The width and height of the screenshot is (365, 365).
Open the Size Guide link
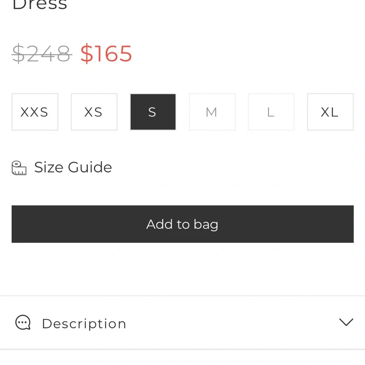tap(73, 168)
